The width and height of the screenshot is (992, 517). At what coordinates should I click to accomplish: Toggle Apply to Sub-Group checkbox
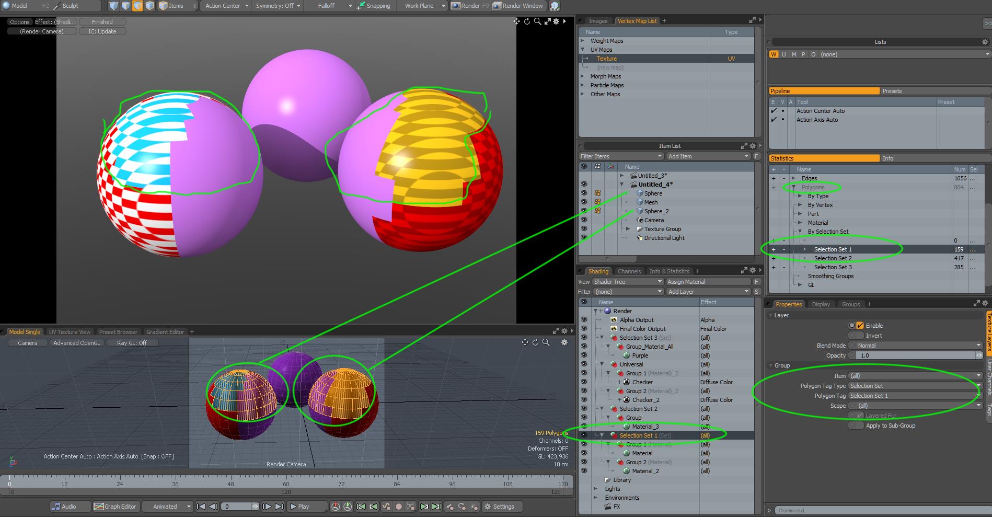(860, 426)
